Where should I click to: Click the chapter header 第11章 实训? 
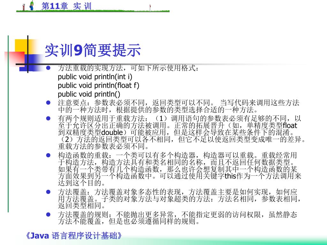coord(66,6)
